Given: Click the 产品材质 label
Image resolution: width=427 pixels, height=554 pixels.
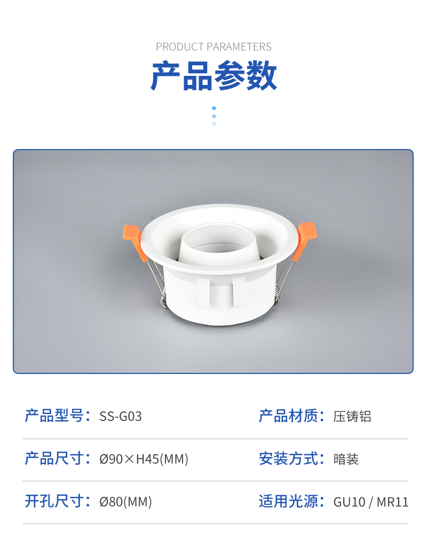Looking at the screenshot, I should click(291, 416).
